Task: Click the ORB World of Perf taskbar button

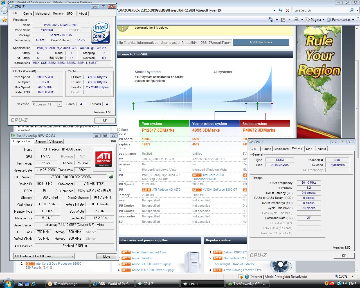Action: 112,284
